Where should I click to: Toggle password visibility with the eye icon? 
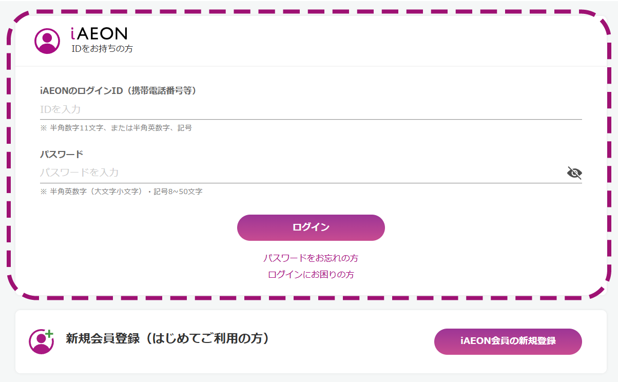pos(574,173)
